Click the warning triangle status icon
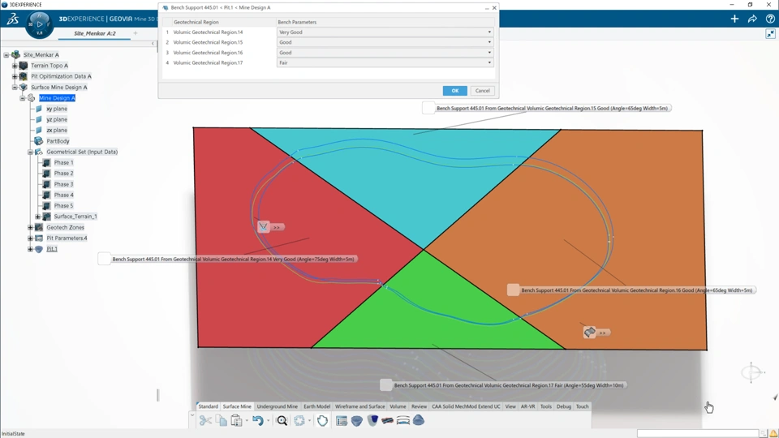The image size is (779, 438). click(773, 433)
